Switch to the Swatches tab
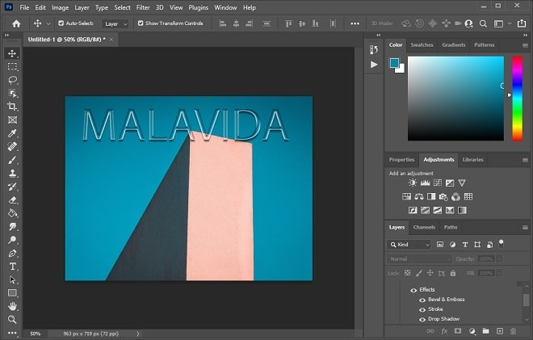This screenshot has height=340, width=533. (422, 45)
